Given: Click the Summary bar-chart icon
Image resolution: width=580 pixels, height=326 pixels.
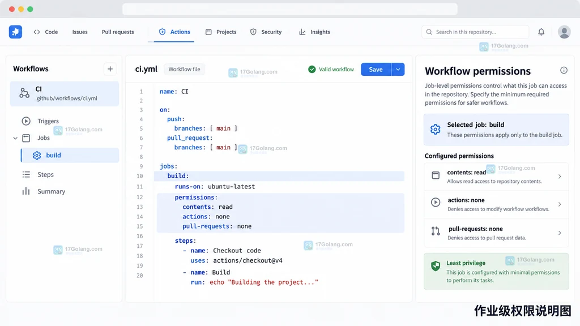Looking at the screenshot, I should tap(26, 191).
